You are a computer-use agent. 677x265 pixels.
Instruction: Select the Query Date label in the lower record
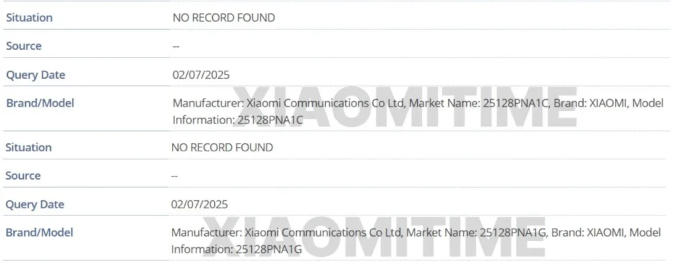[x=34, y=205]
